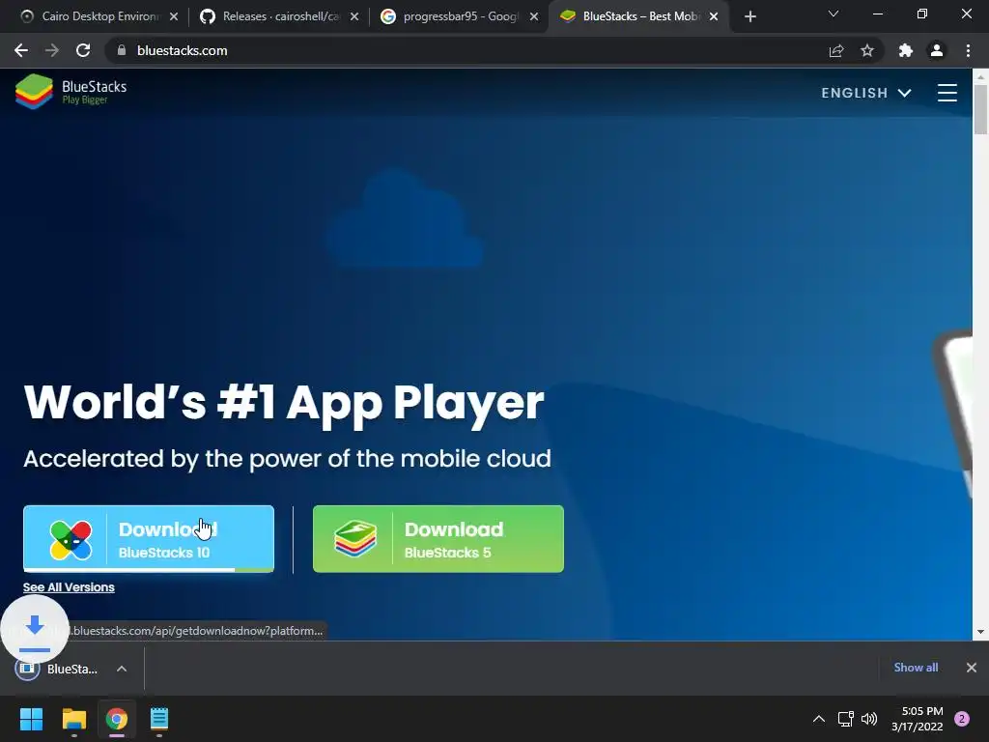
Task: Reload the current page
Action: pos(83,50)
